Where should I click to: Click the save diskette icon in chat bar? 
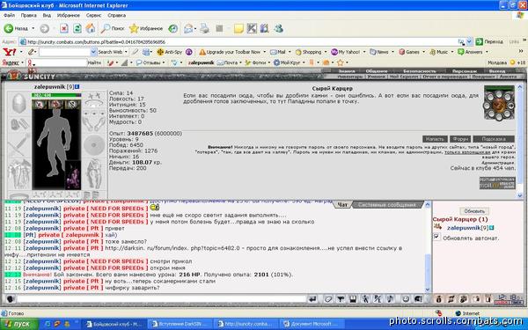(353, 298)
